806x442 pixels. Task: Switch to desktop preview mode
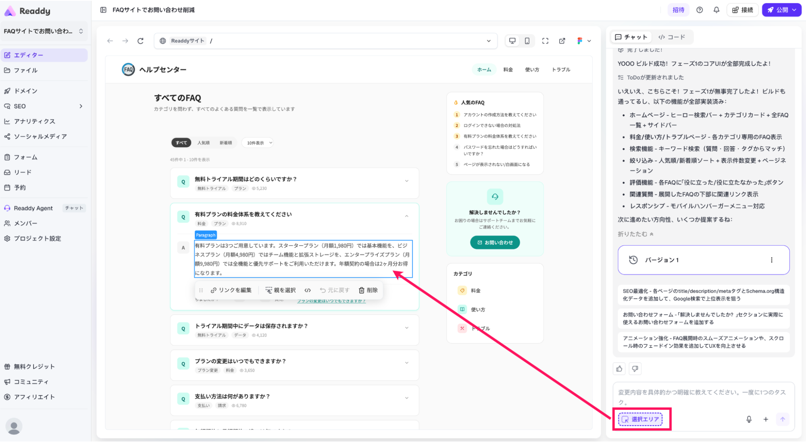click(x=512, y=41)
